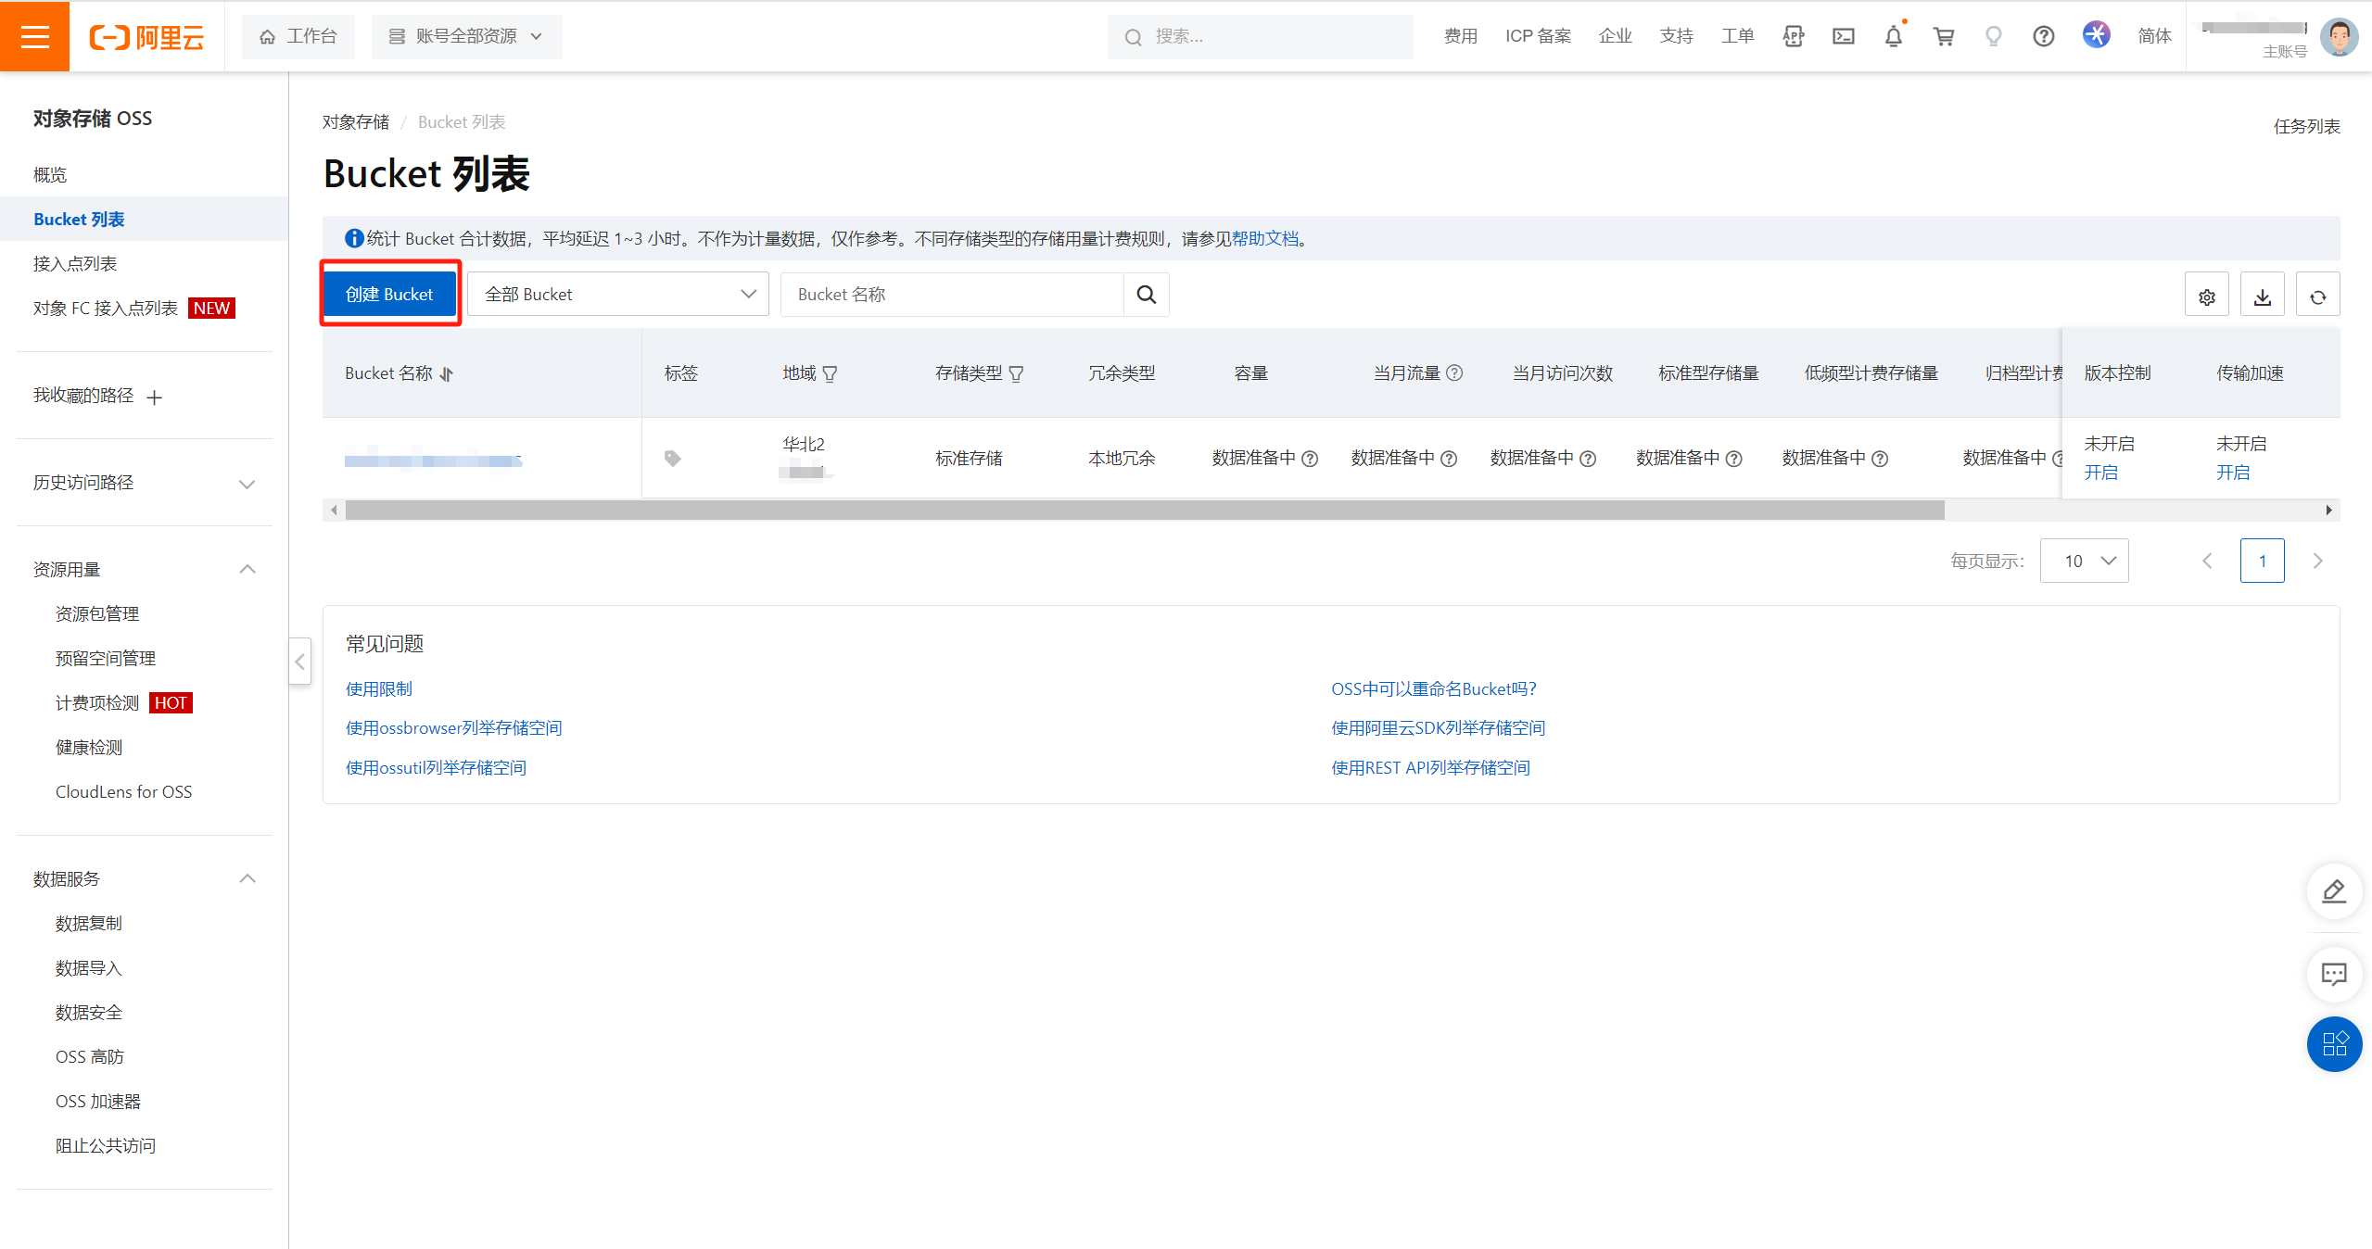Image resolution: width=2372 pixels, height=1249 pixels.
Task: Open 计费项检测 in sidebar
Action: [x=97, y=703]
